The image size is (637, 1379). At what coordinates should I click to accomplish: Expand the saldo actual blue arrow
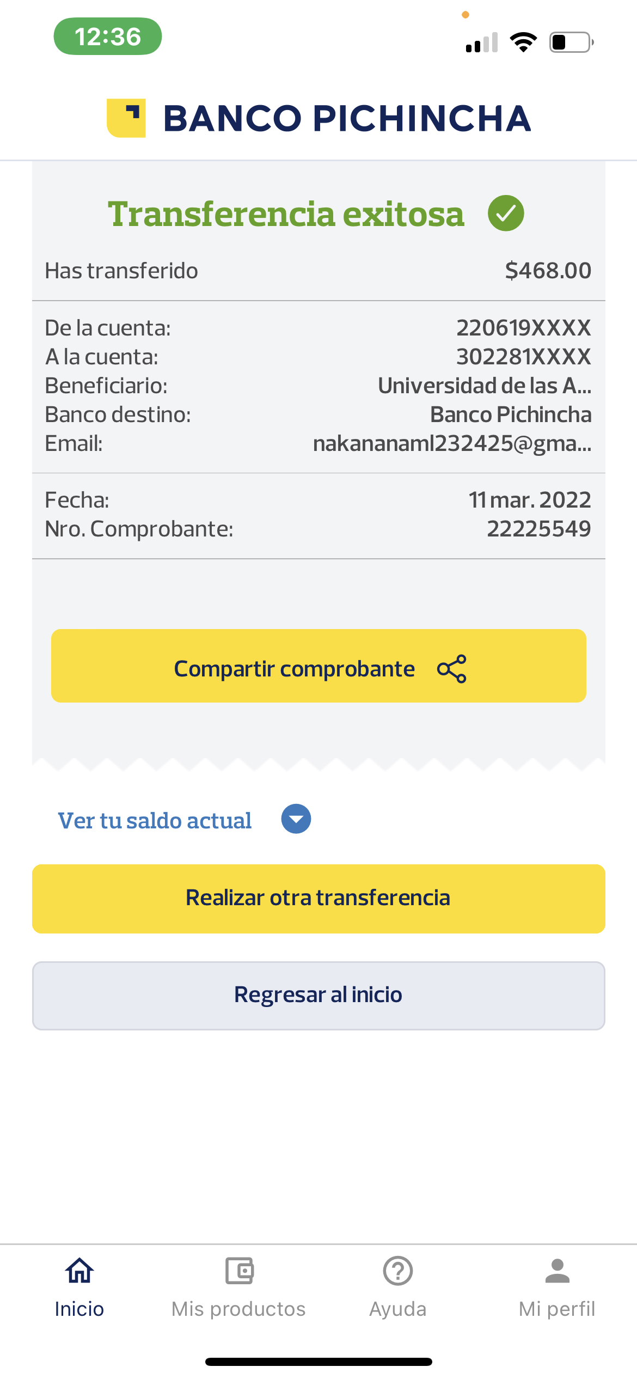pyautogui.click(x=296, y=819)
